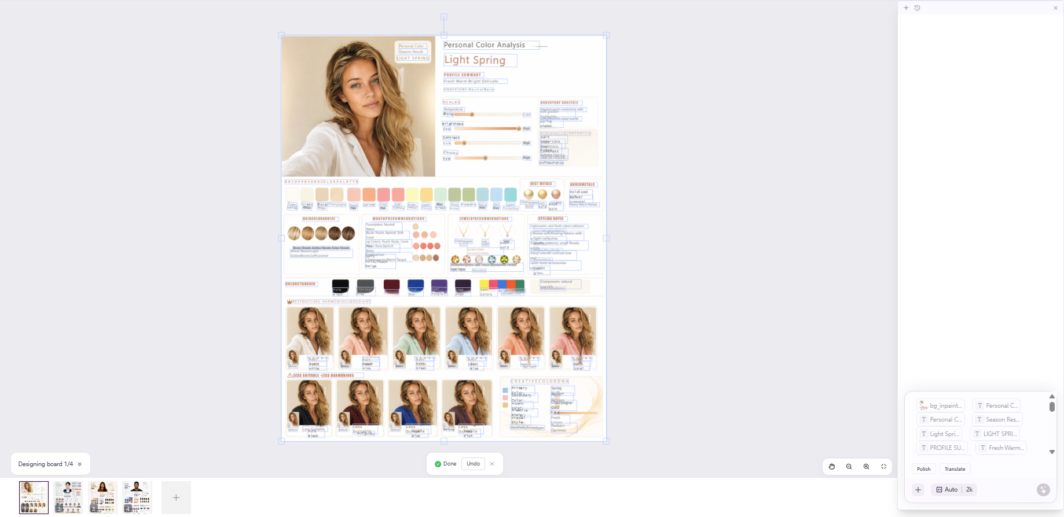Click the Translate button
1064x517 pixels.
coord(955,469)
